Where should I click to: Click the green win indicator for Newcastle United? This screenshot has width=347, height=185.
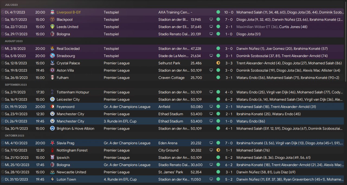218,172
